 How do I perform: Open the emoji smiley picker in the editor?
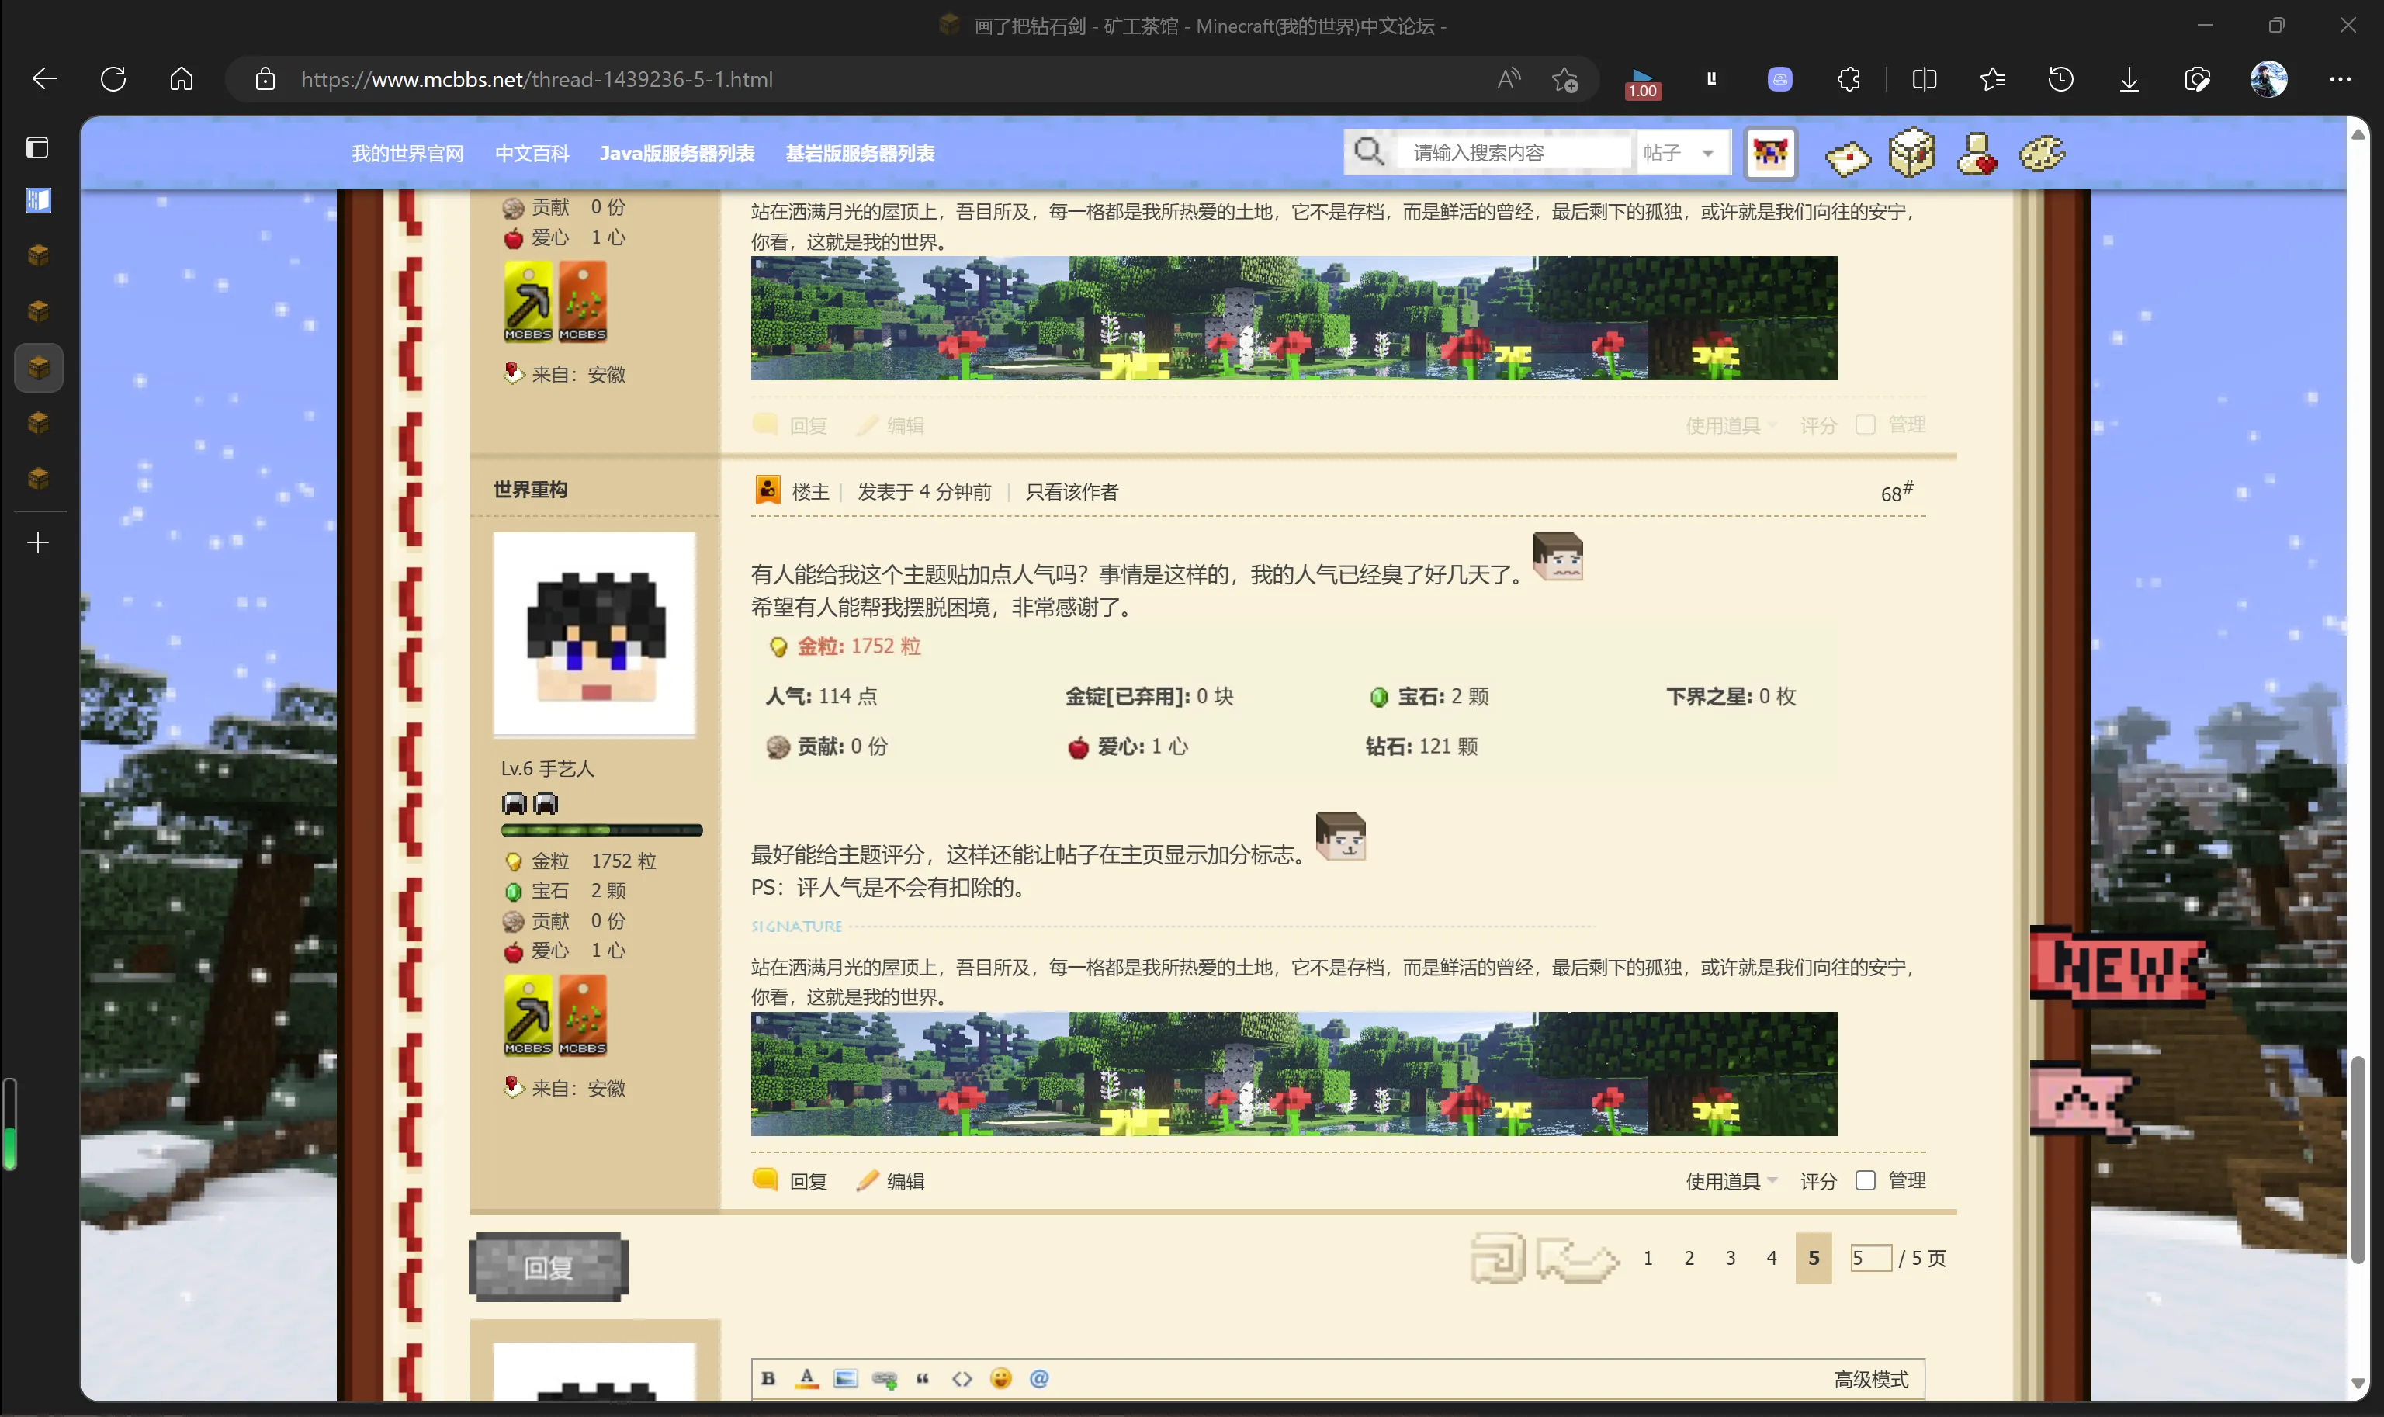click(1000, 1378)
